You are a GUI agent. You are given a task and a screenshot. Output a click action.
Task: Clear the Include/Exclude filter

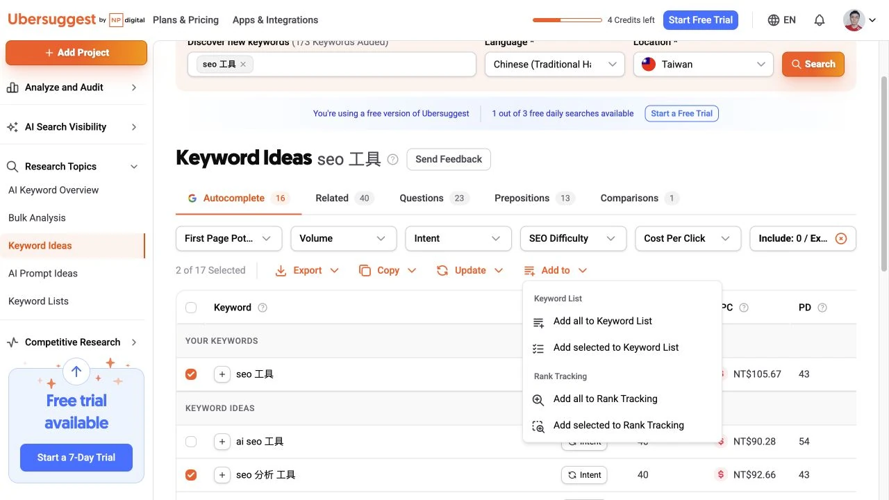tap(840, 238)
